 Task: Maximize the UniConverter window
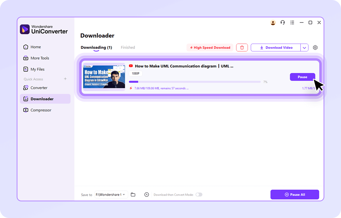click(x=310, y=22)
